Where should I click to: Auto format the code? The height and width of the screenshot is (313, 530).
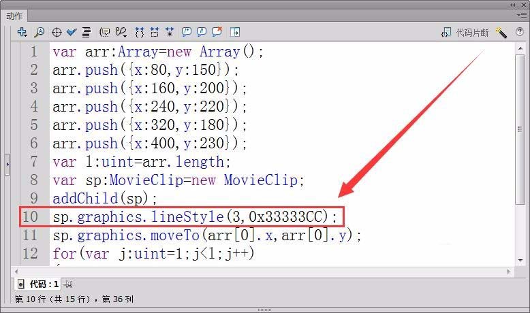87,32
